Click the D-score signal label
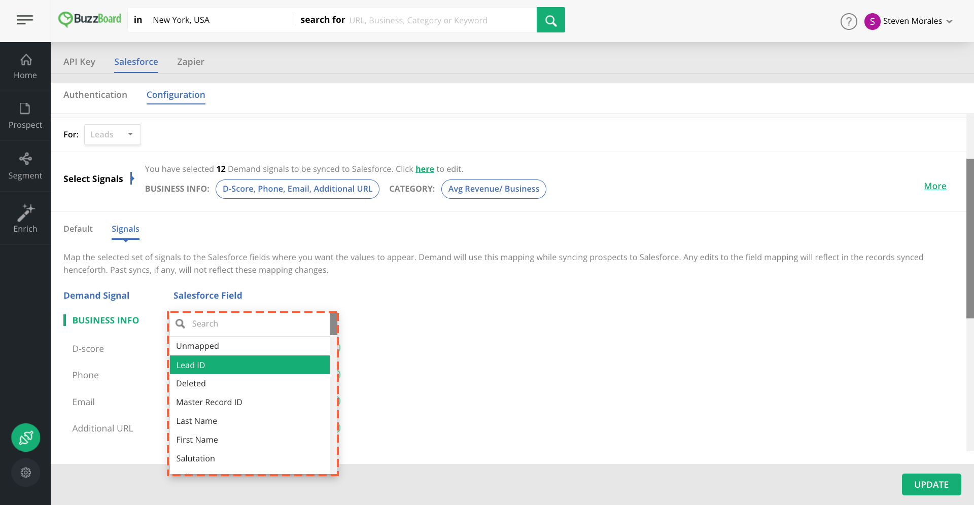 pyautogui.click(x=88, y=349)
